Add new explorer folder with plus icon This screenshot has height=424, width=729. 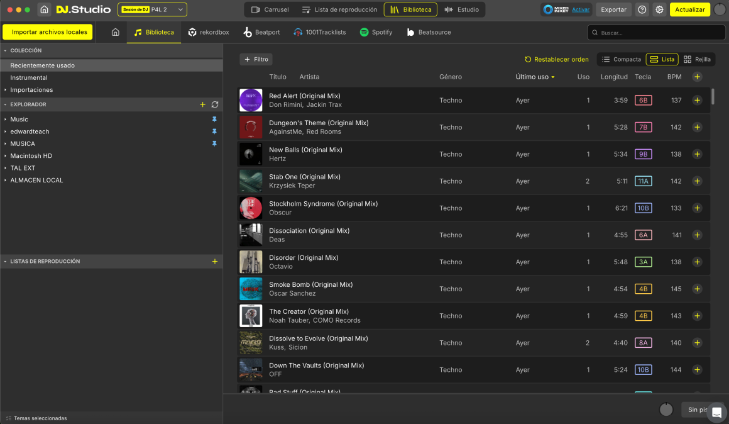tap(203, 104)
